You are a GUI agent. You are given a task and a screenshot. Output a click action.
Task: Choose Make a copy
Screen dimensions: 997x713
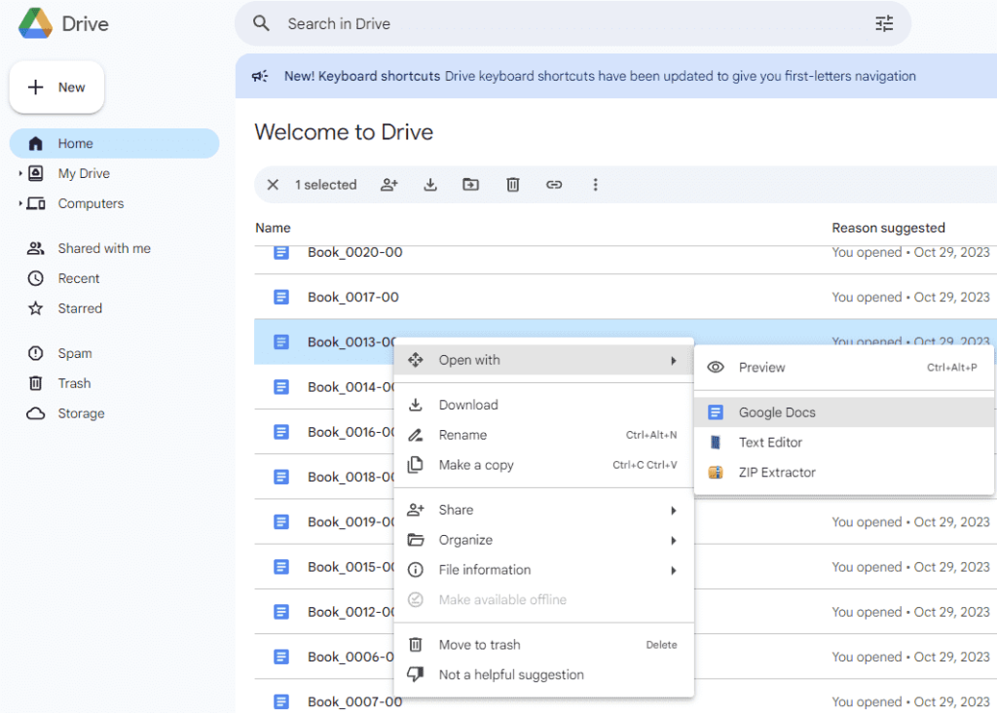543,465
